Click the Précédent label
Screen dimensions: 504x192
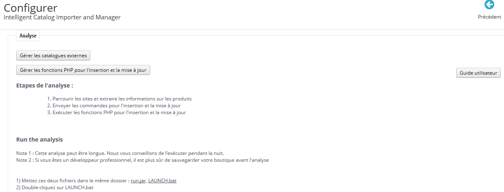[x=489, y=17]
